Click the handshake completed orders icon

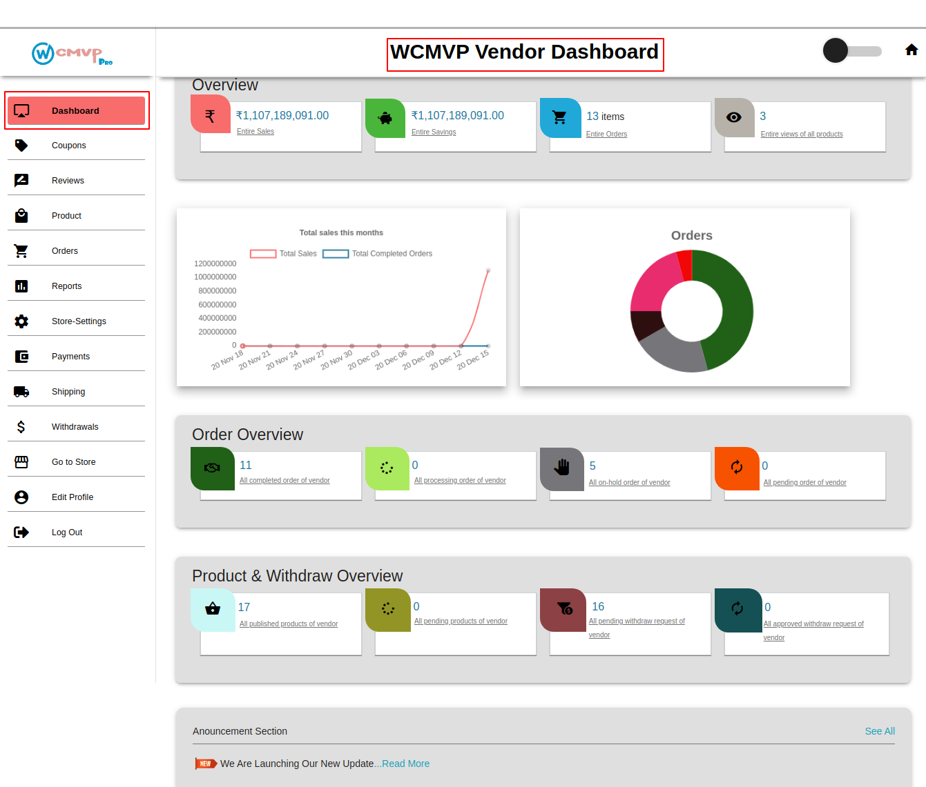tap(212, 468)
